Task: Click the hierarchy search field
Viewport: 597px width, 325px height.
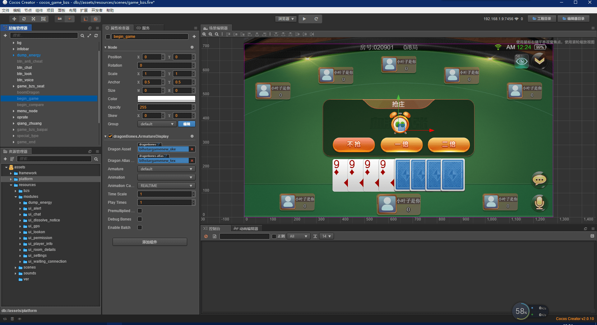Action: pyautogui.click(x=44, y=35)
